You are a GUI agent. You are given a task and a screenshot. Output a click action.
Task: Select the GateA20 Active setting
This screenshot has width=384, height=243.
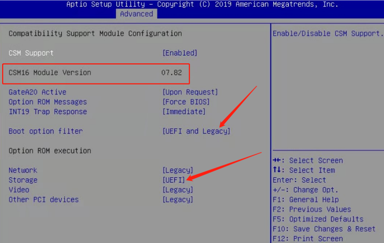click(x=37, y=92)
